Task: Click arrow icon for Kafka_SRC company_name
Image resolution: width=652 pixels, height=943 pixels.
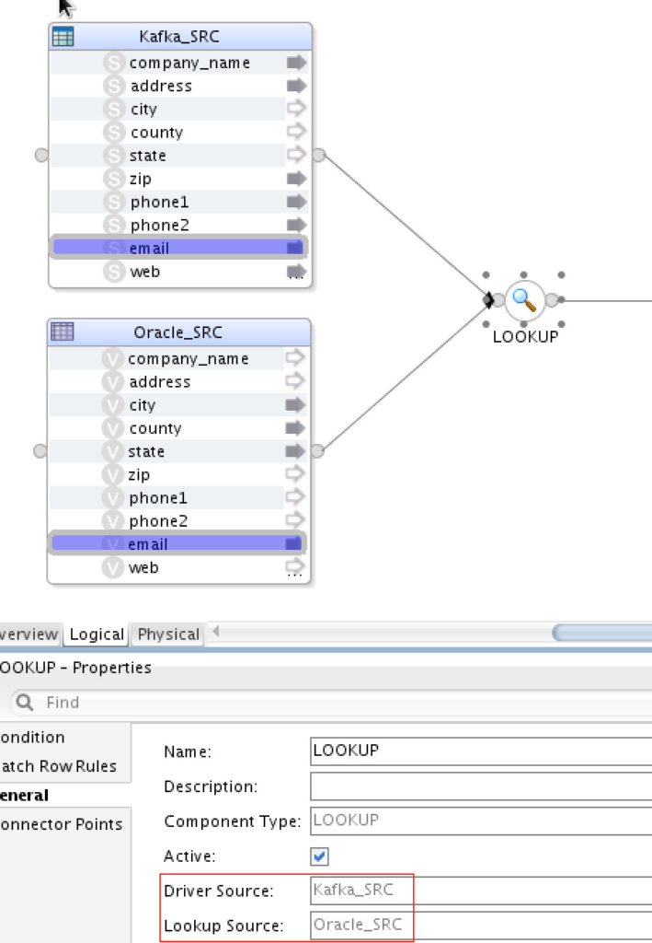Action: [296, 63]
